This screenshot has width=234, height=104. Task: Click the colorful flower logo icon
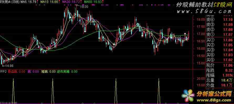coord(188,96)
